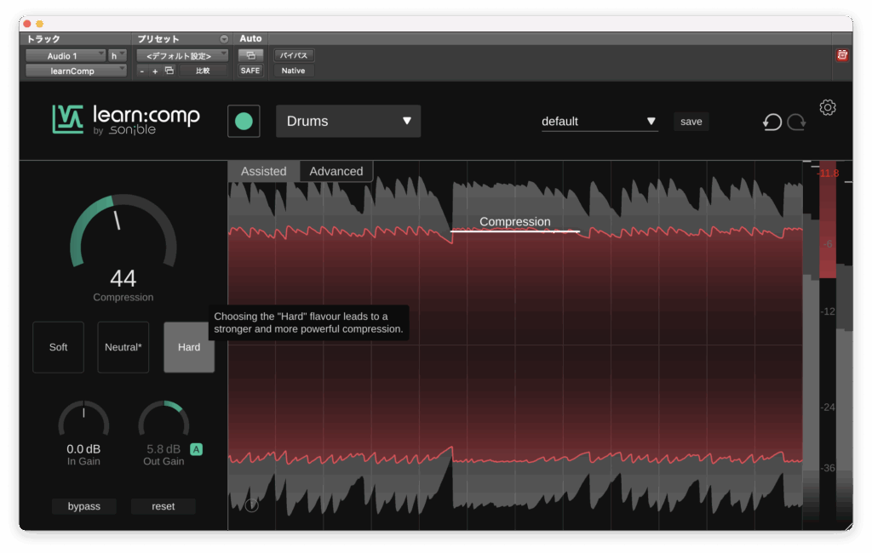Click the トラック header label
The image size is (872, 553).
(x=43, y=39)
